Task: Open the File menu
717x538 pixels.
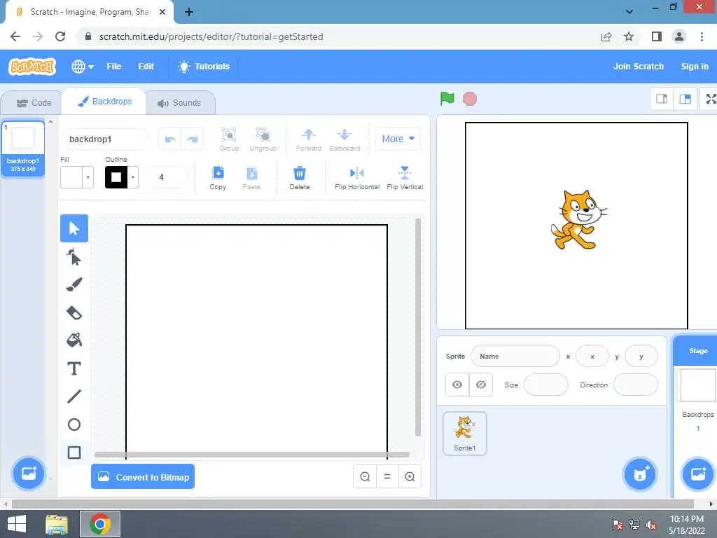Action: coord(114,67)
